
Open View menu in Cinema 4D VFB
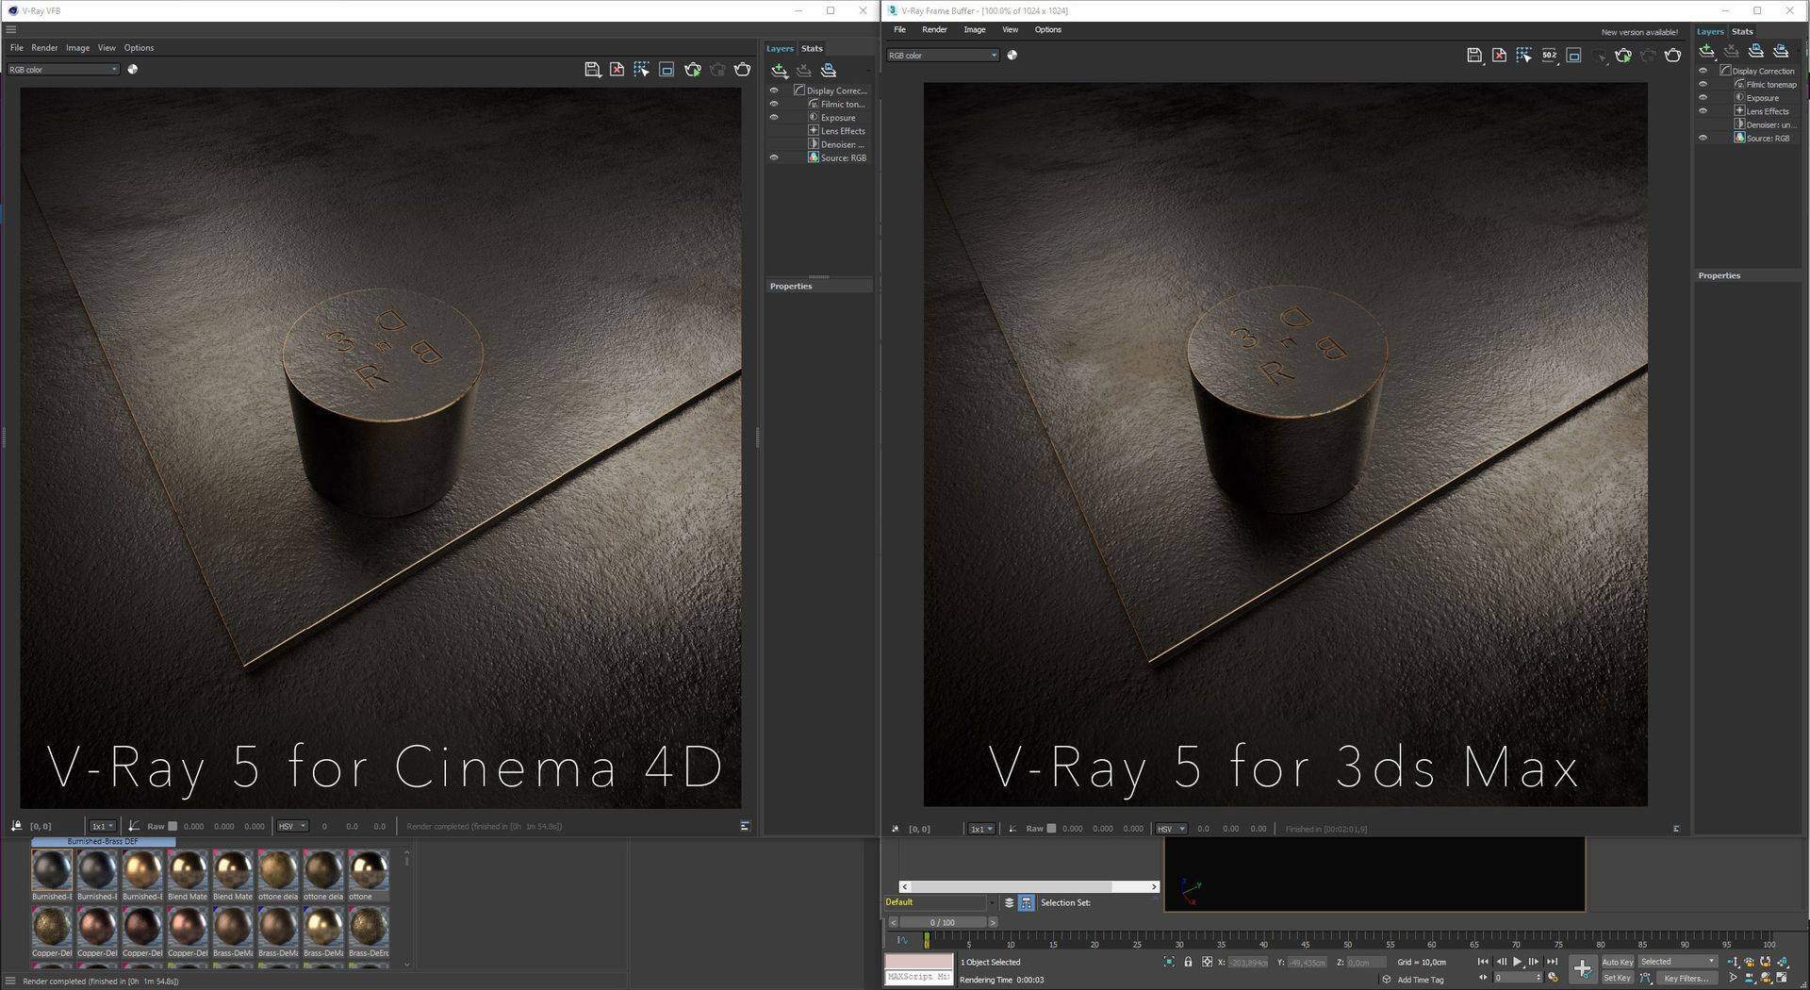pyautogui.click(x=107, y=47)
